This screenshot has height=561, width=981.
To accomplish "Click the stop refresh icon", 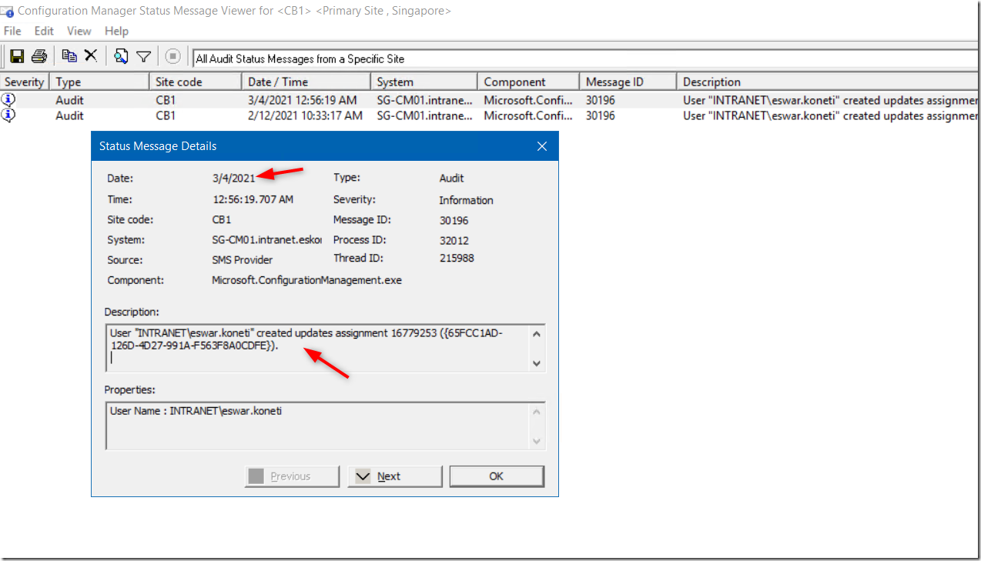I will [x=172, y=55].
